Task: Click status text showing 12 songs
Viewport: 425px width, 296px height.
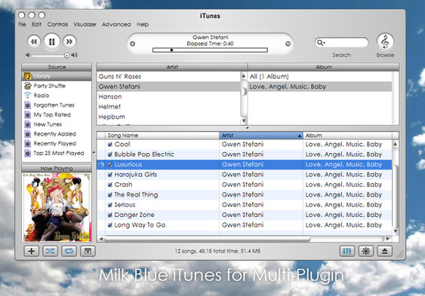Action: click(217, 251)
